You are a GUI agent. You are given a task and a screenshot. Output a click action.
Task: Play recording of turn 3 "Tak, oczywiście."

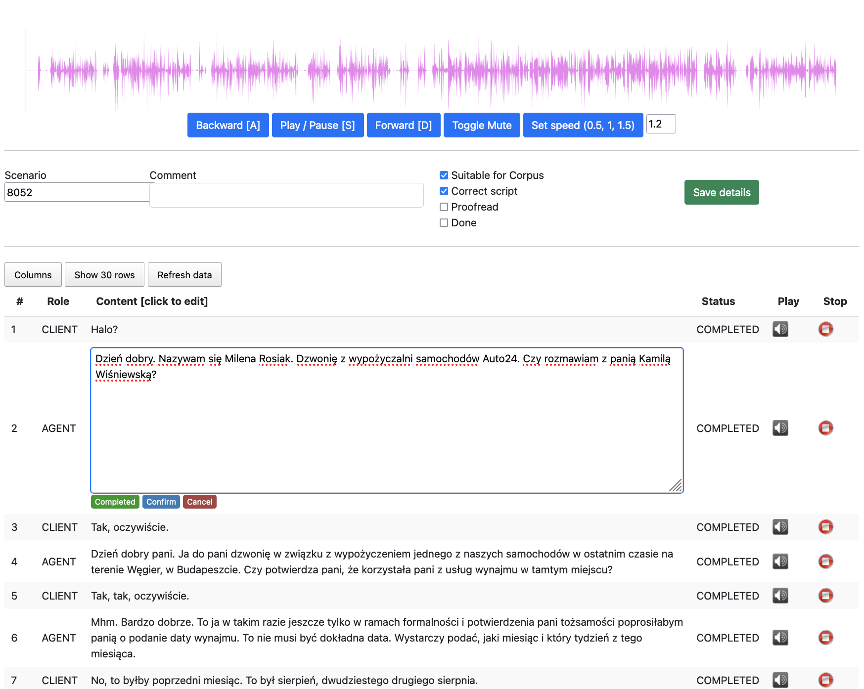tap(780, 527)
